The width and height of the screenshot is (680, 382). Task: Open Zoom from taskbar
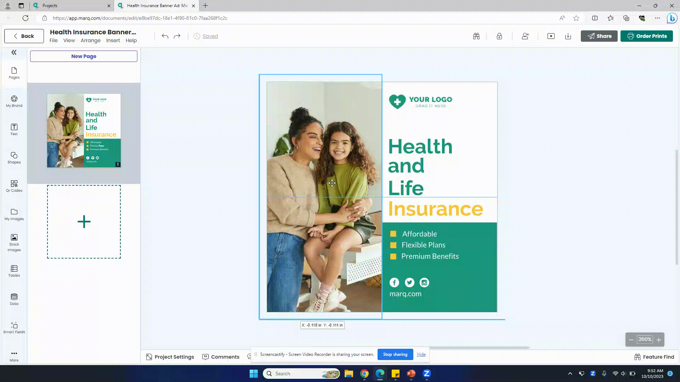[427, 374]
